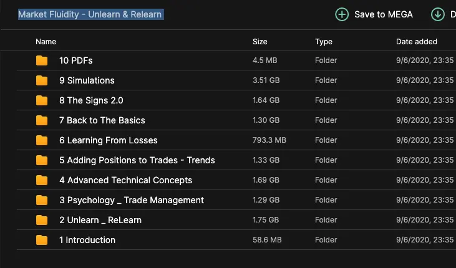Click the 3.51 GB size value
The width and height of the screenshot is (456, 268).
(266, 80)
